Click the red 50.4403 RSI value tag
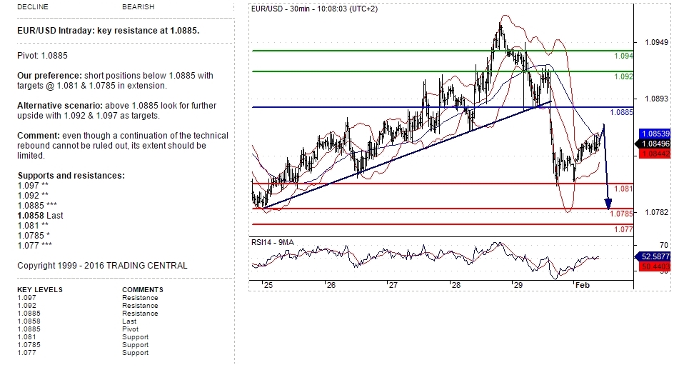The height and width of the screenshot is (375, 684). point(655,266)
